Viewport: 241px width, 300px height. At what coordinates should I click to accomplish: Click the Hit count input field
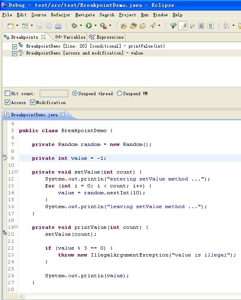(x=54, y=93)
